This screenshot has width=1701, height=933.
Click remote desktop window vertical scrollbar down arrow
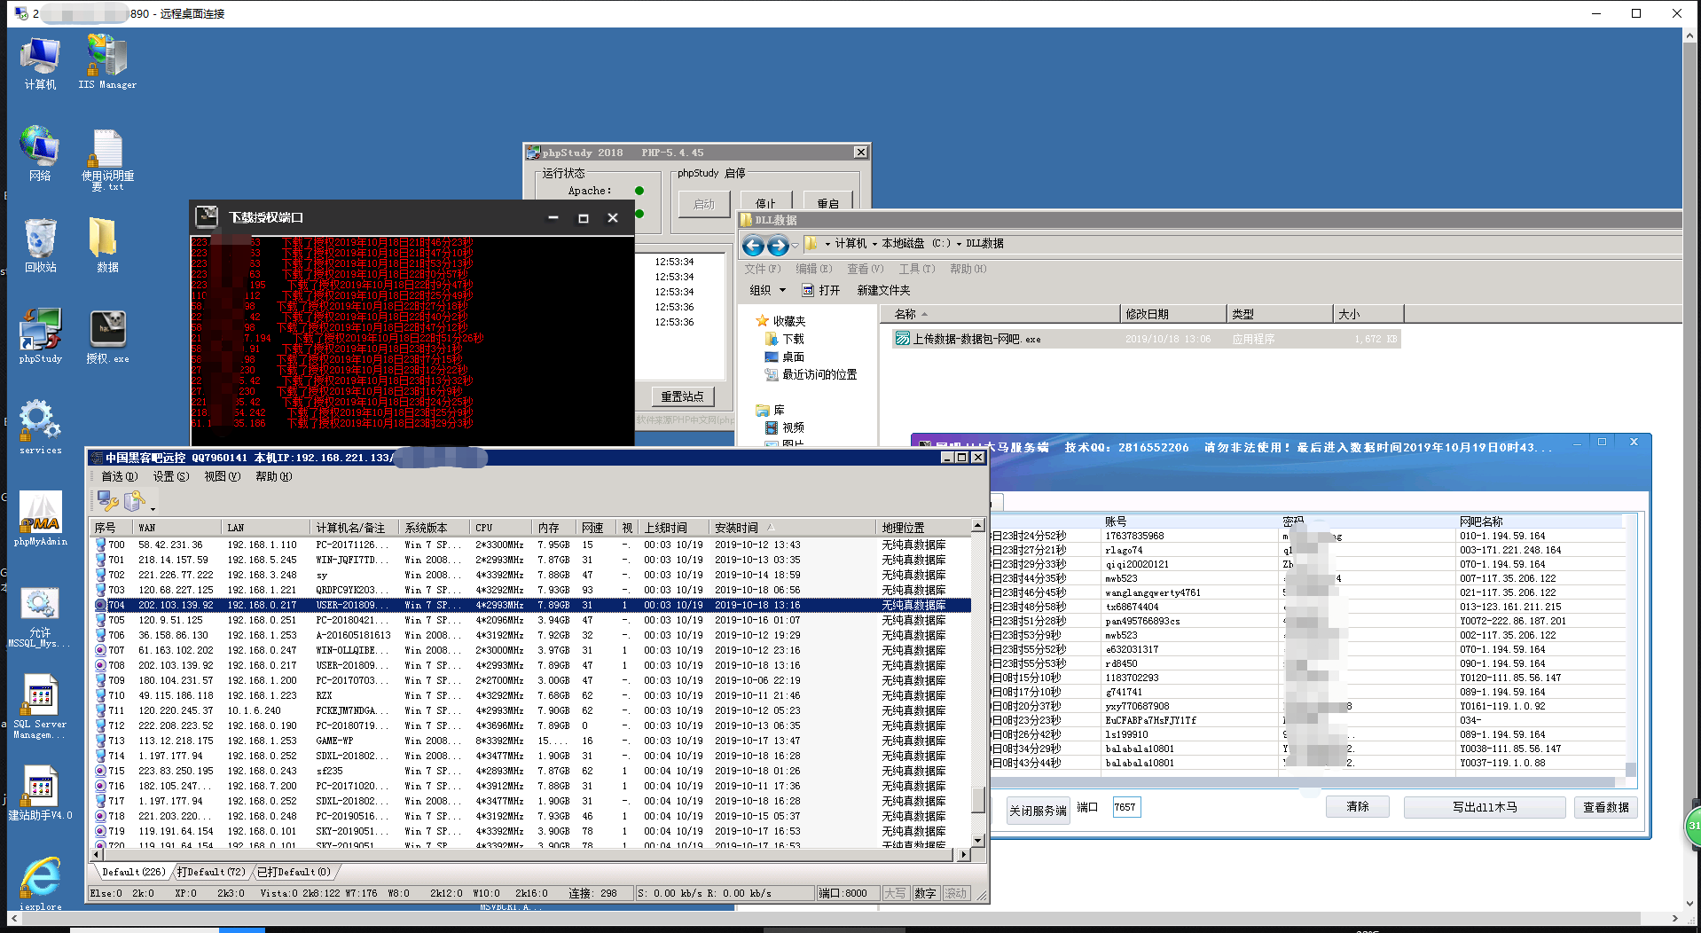click(x=1691, y=905)
